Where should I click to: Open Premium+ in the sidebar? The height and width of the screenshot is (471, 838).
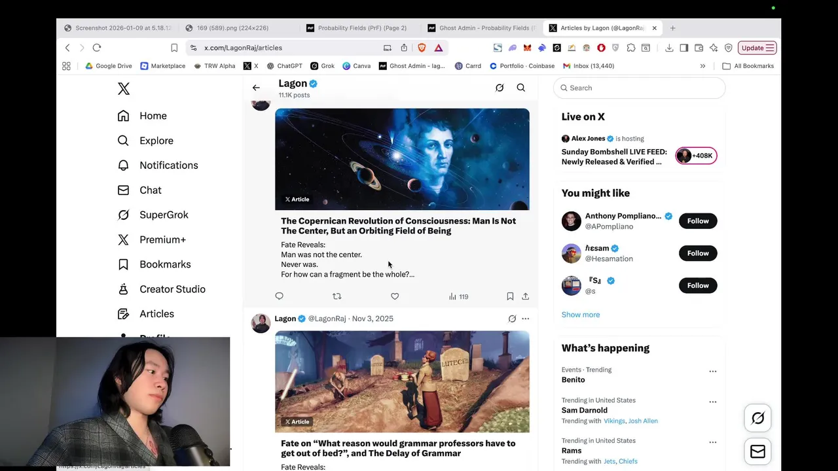point(151,240)
